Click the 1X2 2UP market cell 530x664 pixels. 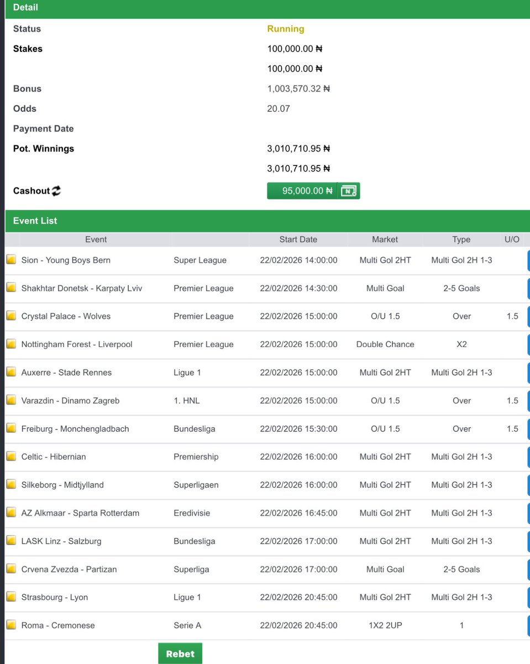pos(385,625)
